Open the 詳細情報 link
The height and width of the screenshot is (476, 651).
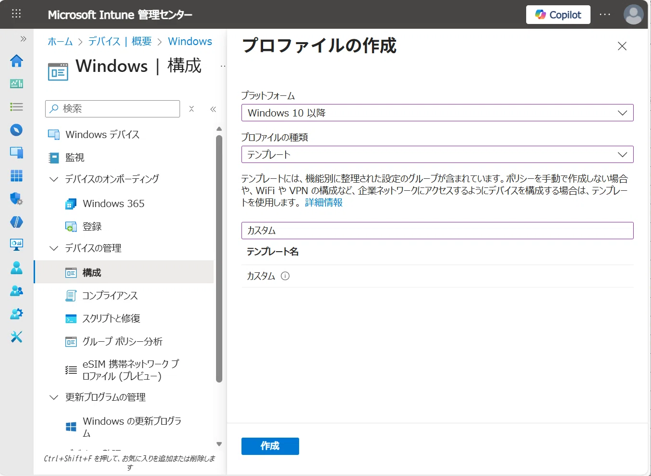(x=324, y=203)
